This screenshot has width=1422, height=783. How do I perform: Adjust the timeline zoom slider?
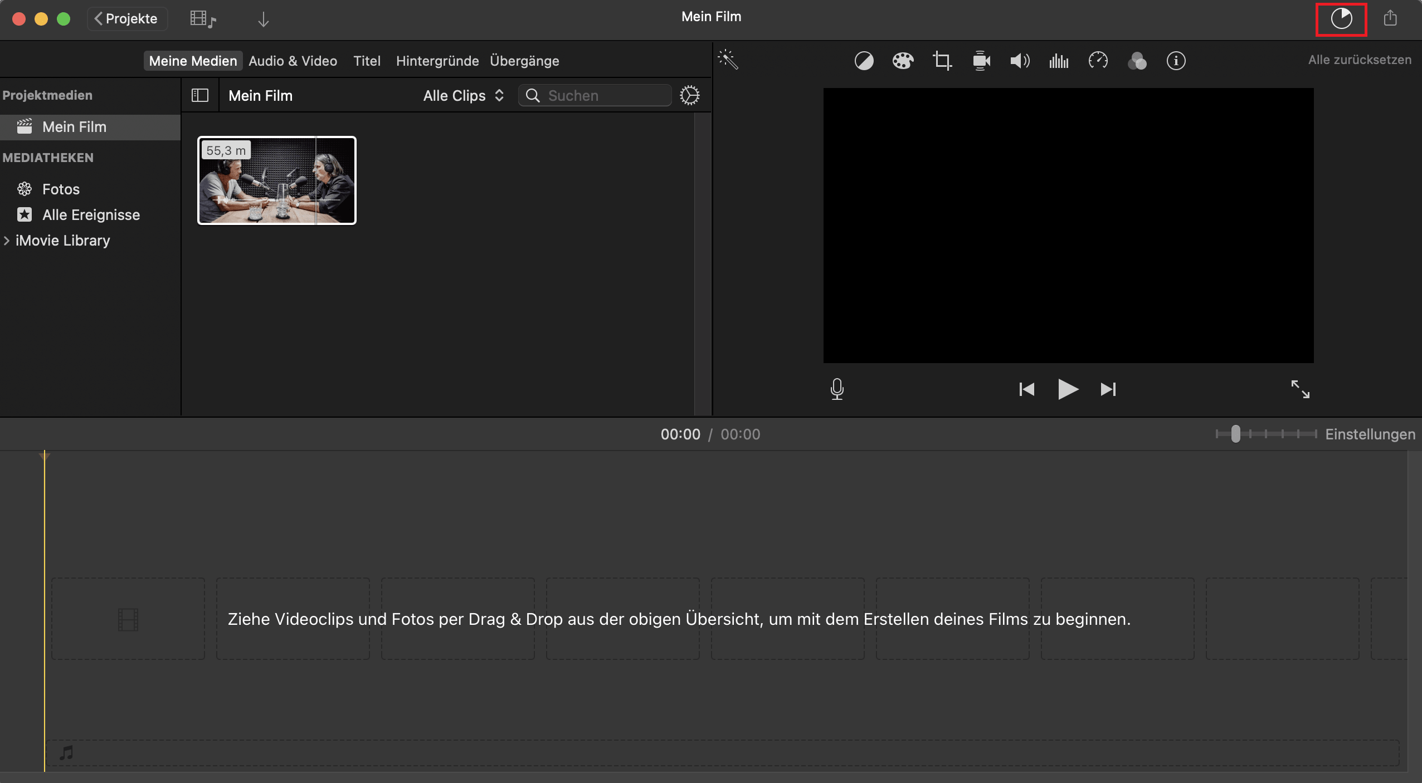(1236, 434)
